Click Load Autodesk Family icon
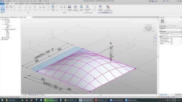182x102 pixels. 87,8
